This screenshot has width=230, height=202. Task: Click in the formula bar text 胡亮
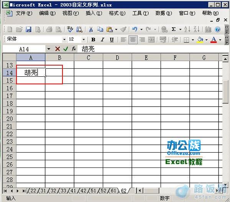(x=88, y=49)
